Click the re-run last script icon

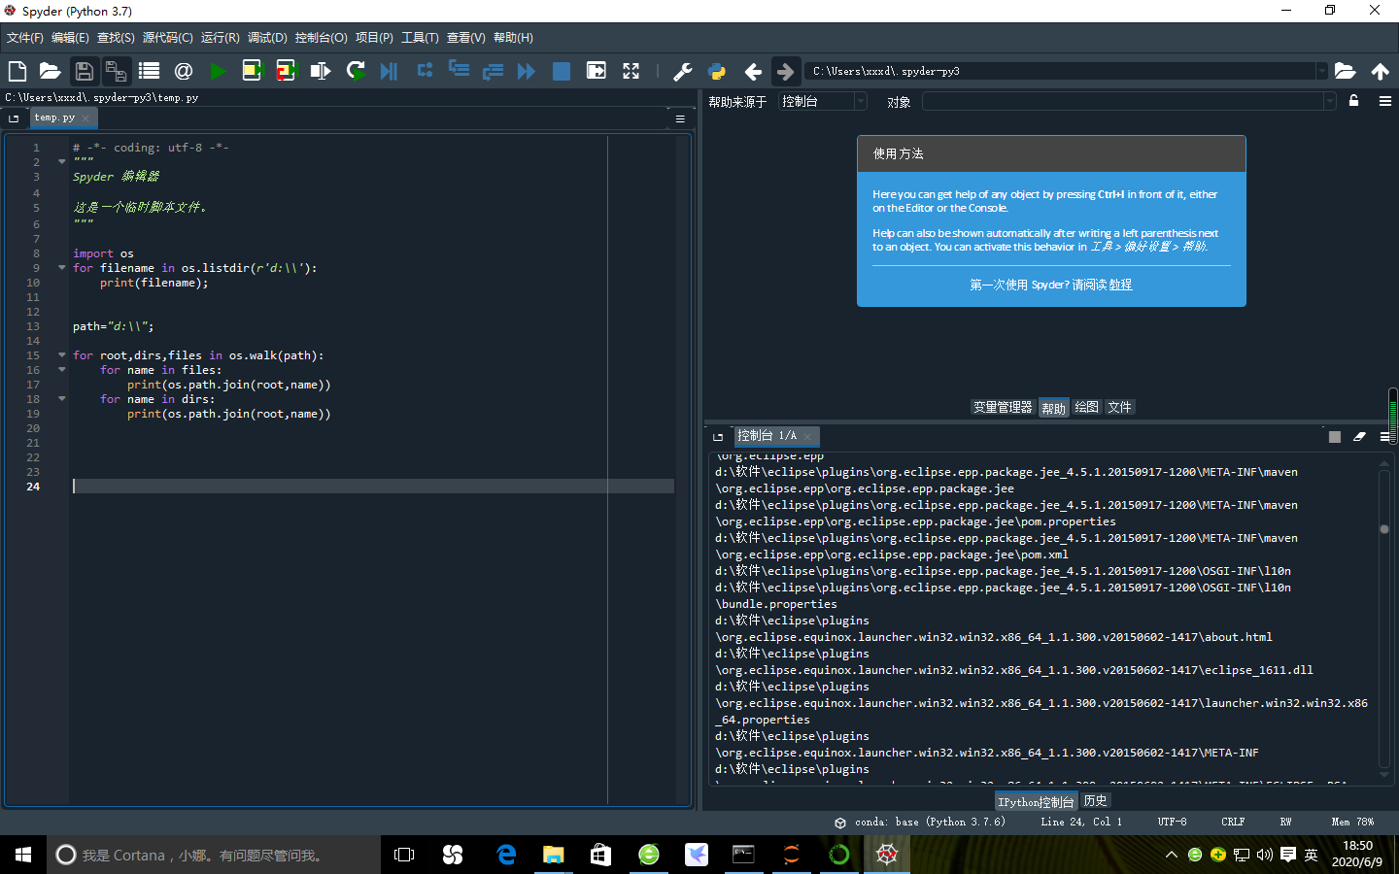click(356, 71)
